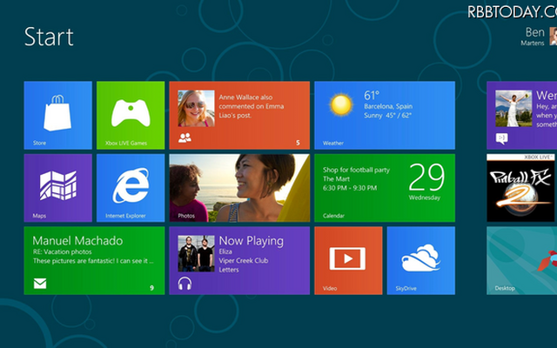Click the 'Viper Creek Club' artist text

click(244, 261)
